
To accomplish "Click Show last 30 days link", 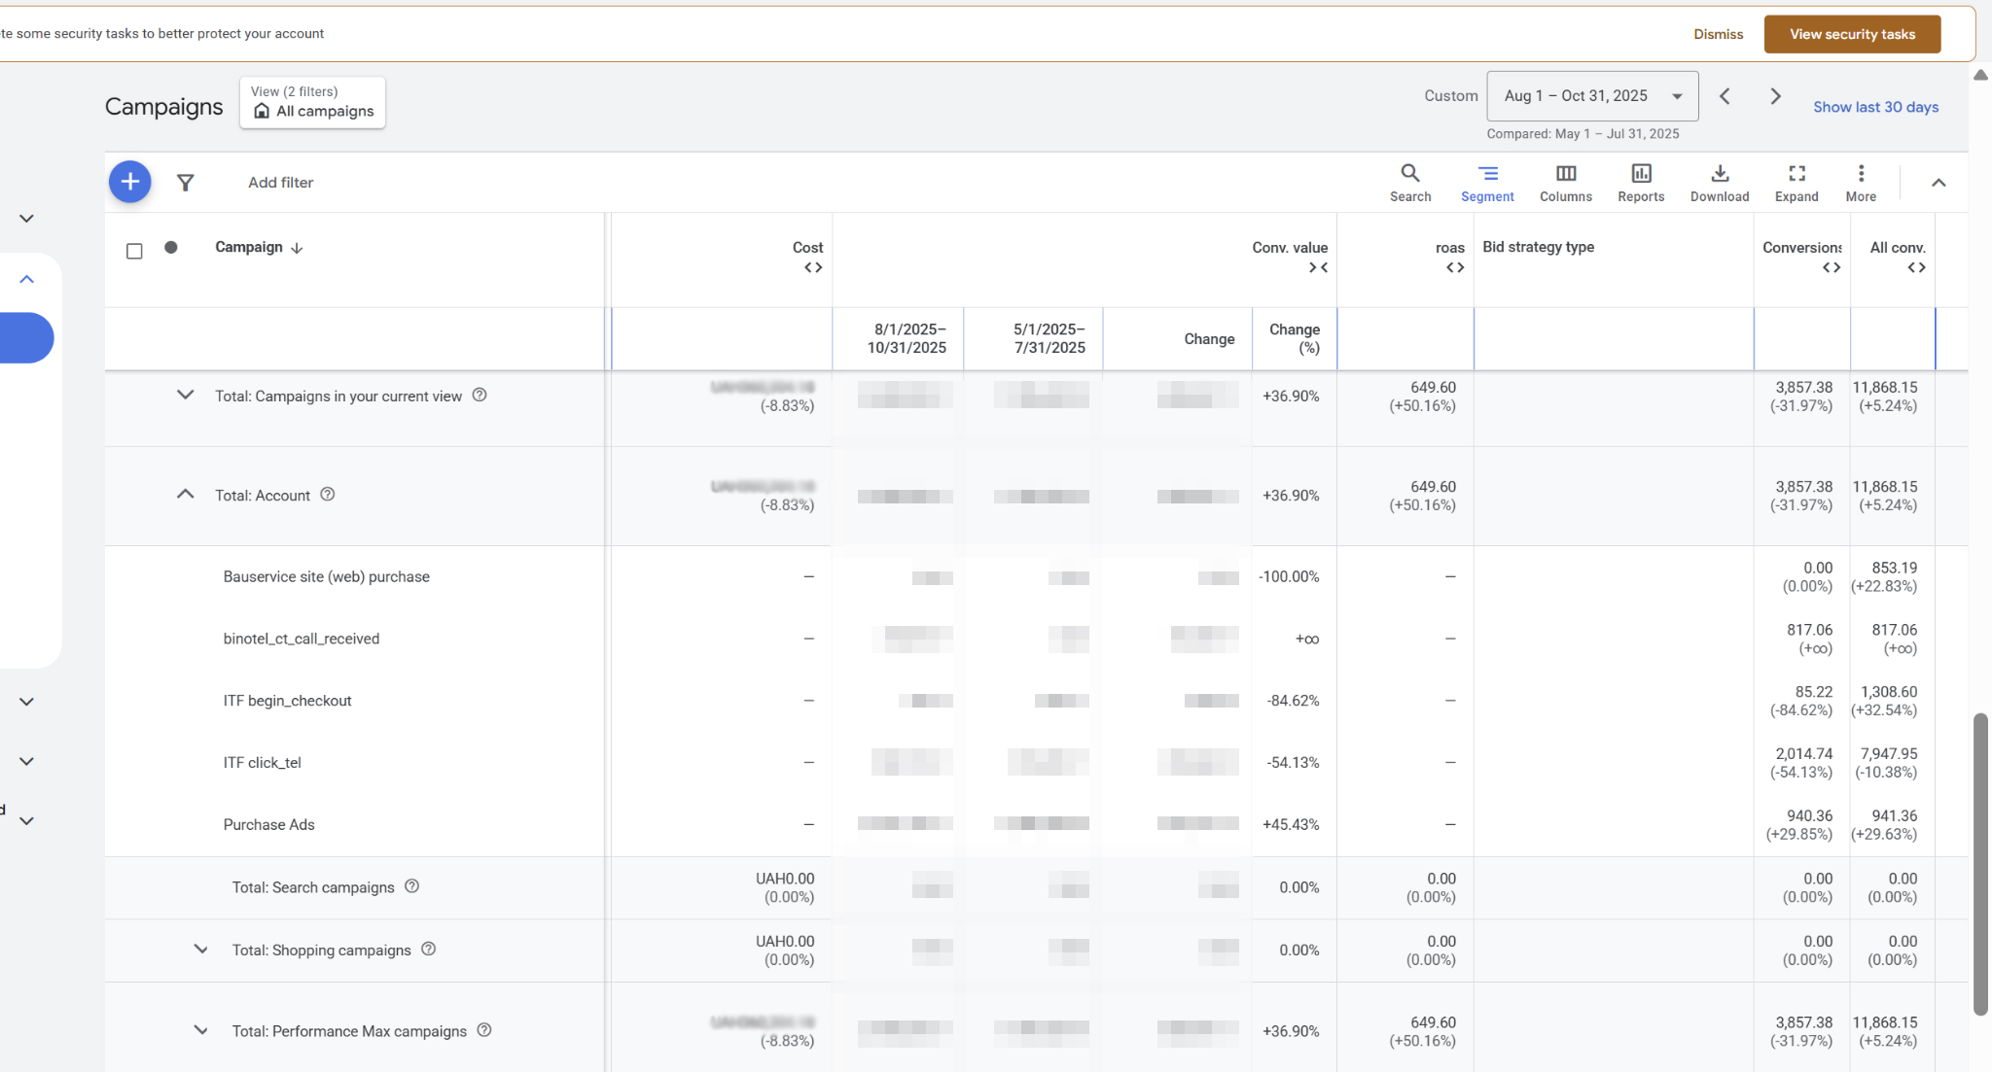I will (x=1875, y=107).
